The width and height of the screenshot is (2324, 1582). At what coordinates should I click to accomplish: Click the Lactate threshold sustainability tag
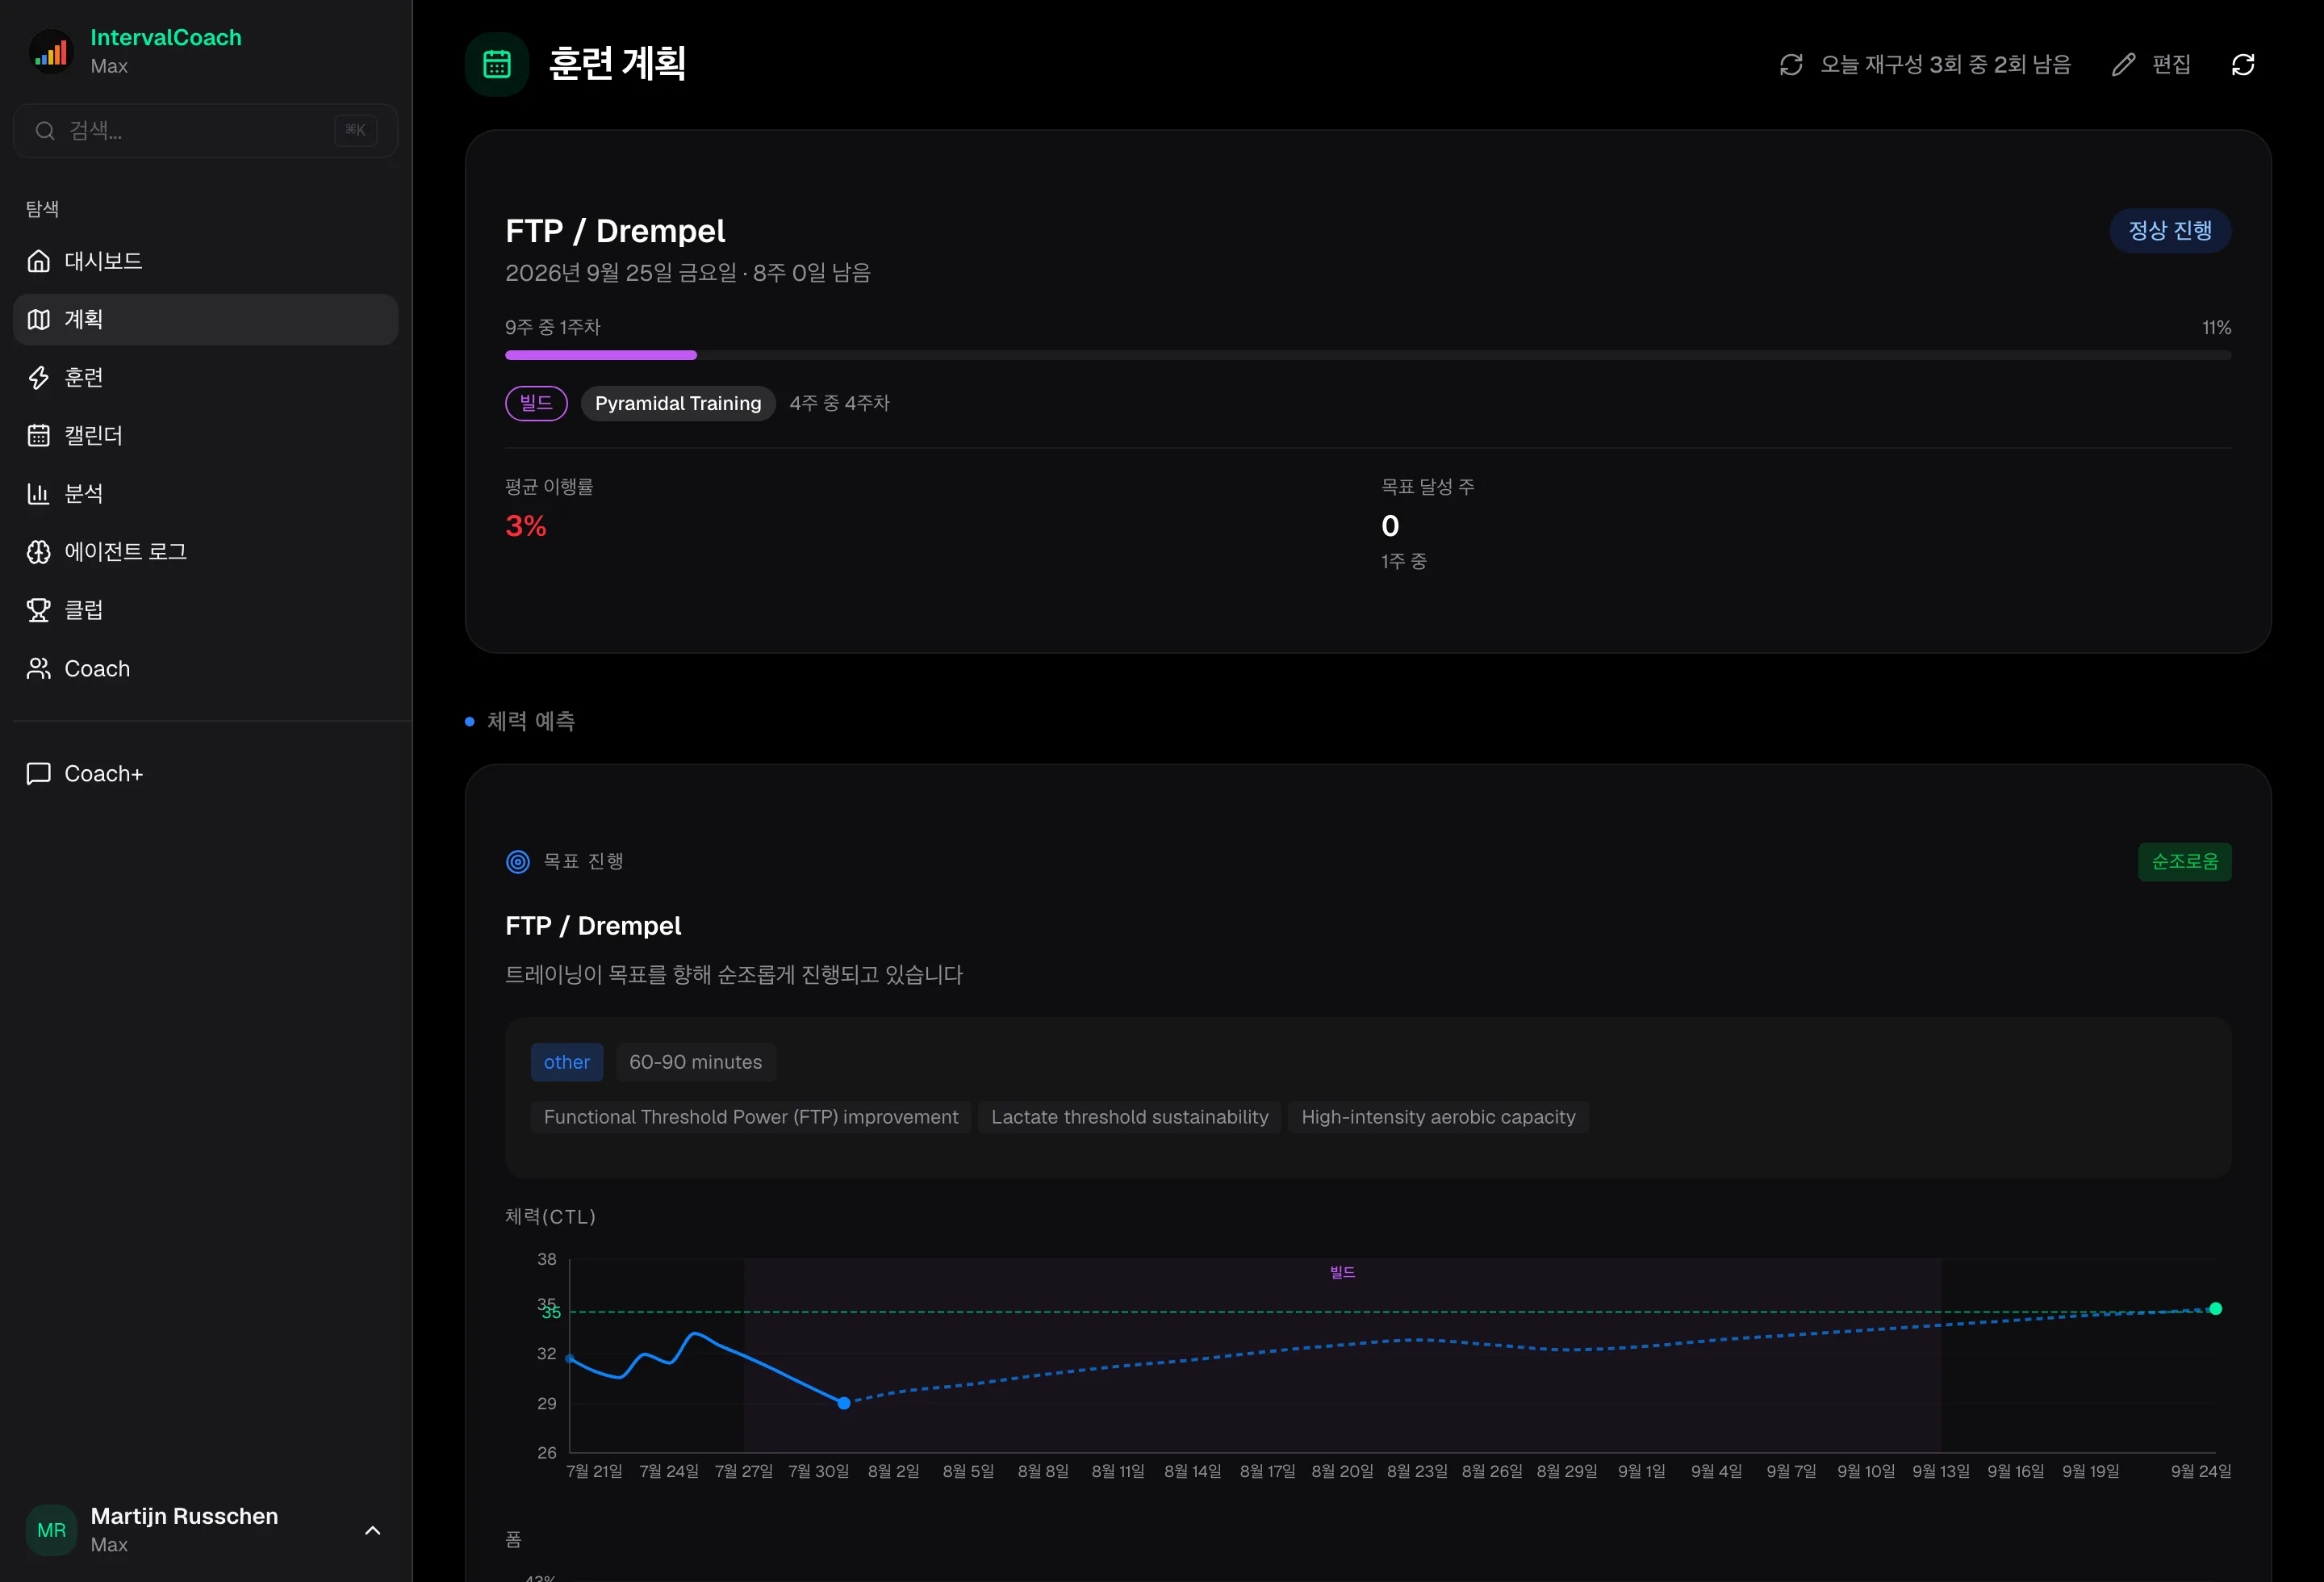pyautogui.click(x=1130, y=1117)
